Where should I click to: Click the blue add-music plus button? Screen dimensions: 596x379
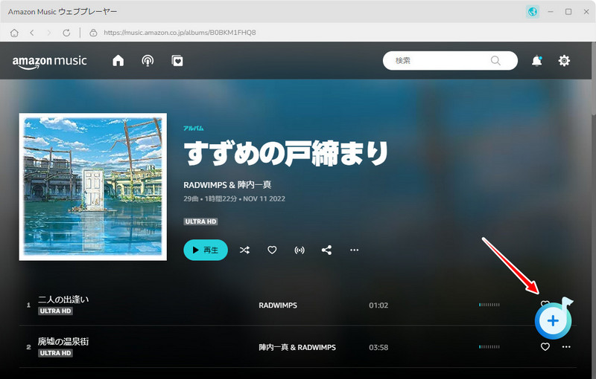tap(553, 320)
